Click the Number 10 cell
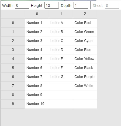The image size is (121, 126). tap(37, 104)
